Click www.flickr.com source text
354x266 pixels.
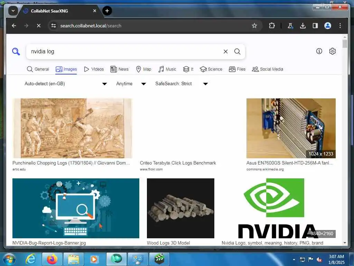pos(151,169)
